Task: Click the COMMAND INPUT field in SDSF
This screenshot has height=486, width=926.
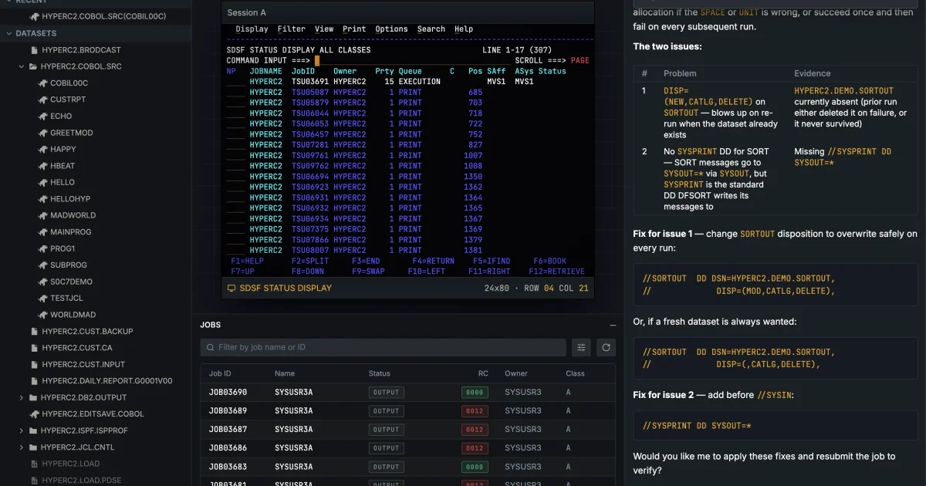Action: coord(412,60)
